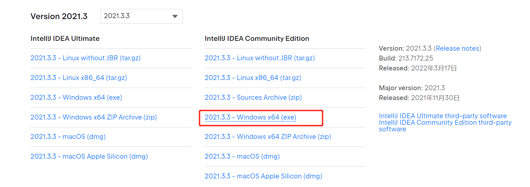The height and width of the screenshot is (187, 530).
Task: Download Community macOS Apple Silicon (dmg)
Action: pyautogui.click(x=263, y=176)
